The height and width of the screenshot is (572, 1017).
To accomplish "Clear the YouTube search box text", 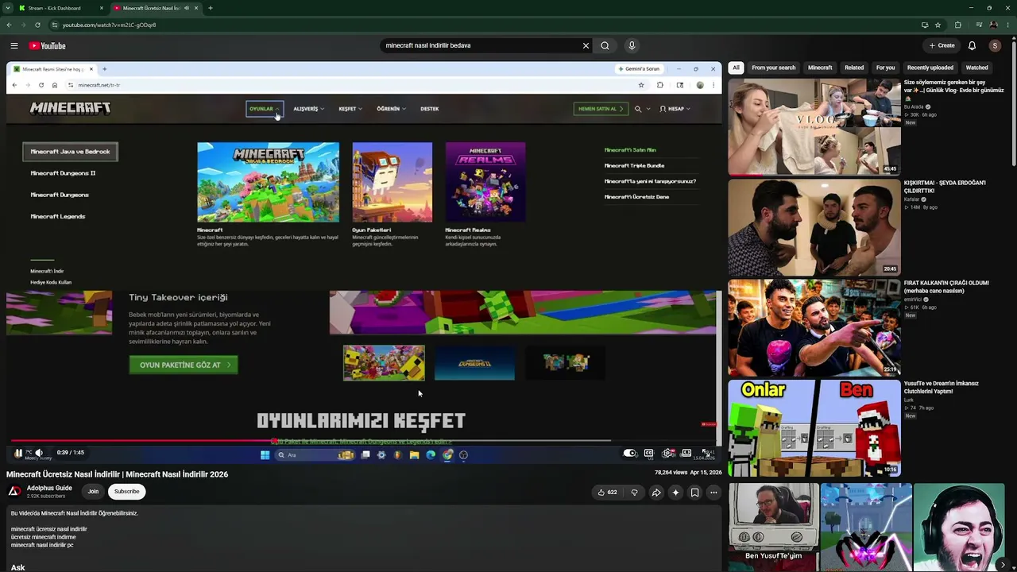I will [586, 46].
